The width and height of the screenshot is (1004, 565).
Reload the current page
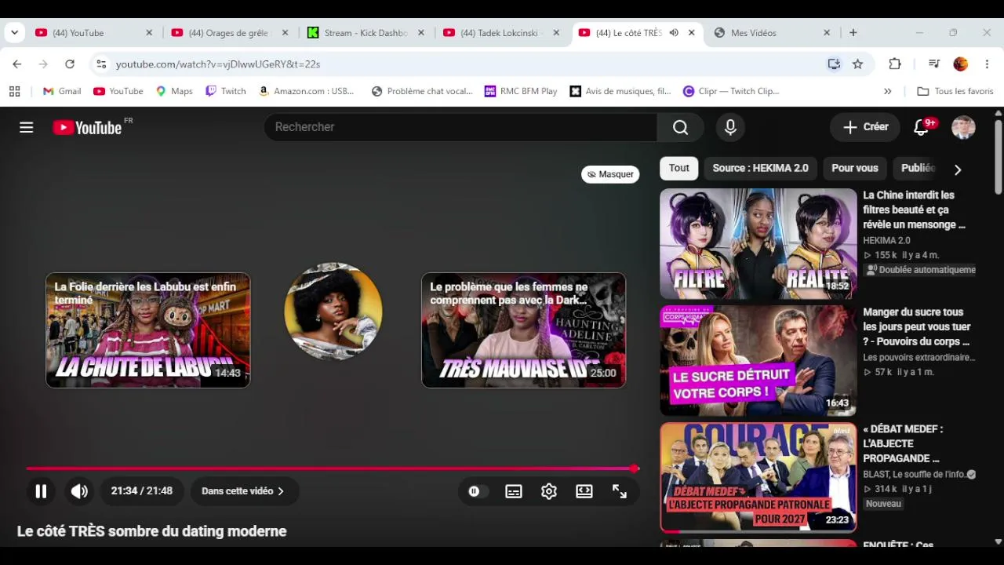[x=70, y=64]
